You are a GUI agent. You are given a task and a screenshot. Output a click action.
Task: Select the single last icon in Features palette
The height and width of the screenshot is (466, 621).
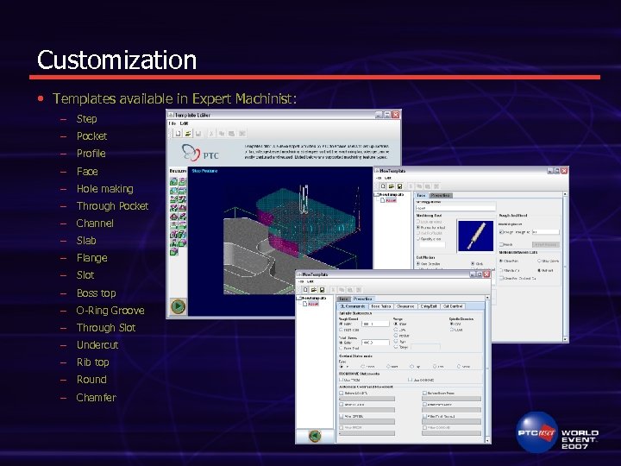click(x=174, y=251)
